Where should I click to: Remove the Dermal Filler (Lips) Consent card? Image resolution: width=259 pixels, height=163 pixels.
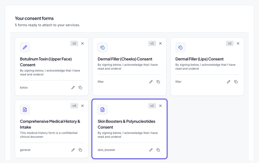238,44
